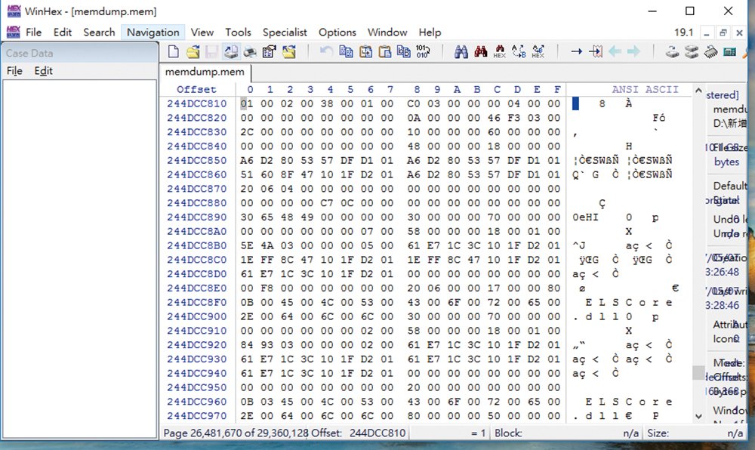Click the Clone Disk stacked drives icon
The width and height of the screenshot is (755, 450).
(x=692, y=51)
